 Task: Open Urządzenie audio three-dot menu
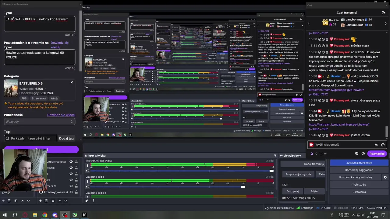(x=88, y=182)
